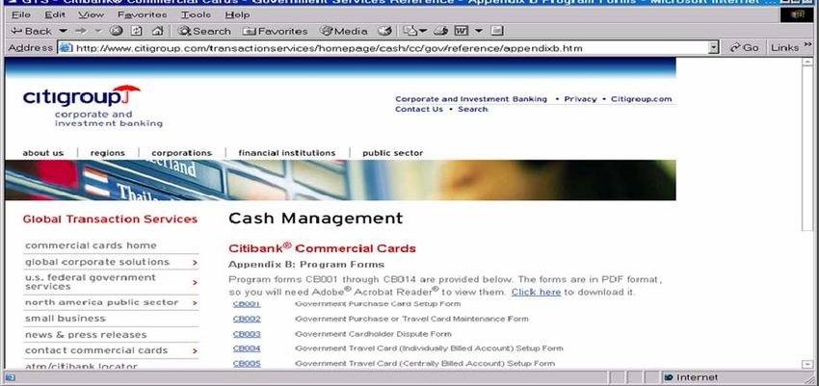
Task: Open north america public sector item
Action: tap(102, 302)
